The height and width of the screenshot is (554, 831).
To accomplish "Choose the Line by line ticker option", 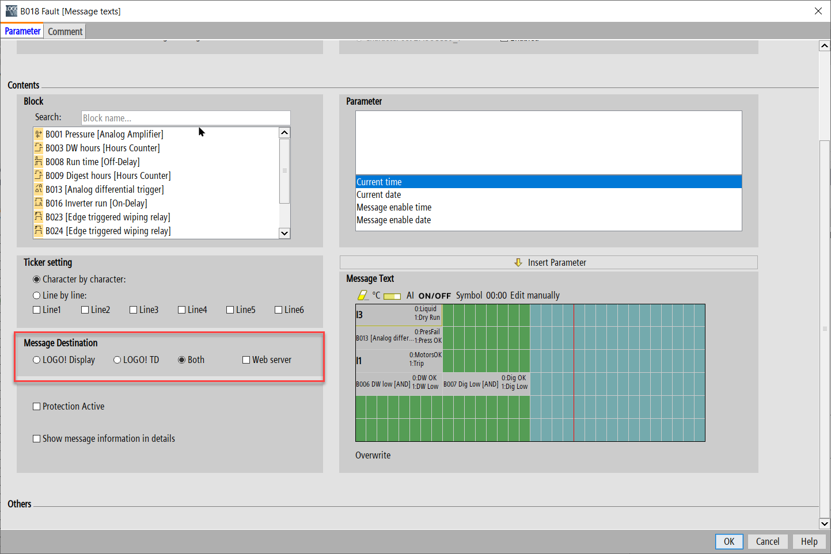I will point(37,296).
